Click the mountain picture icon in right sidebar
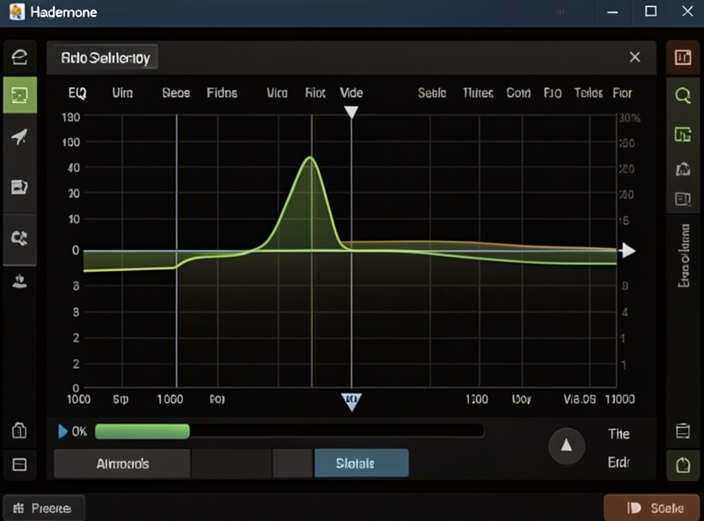704x521 pixels. 683,169
